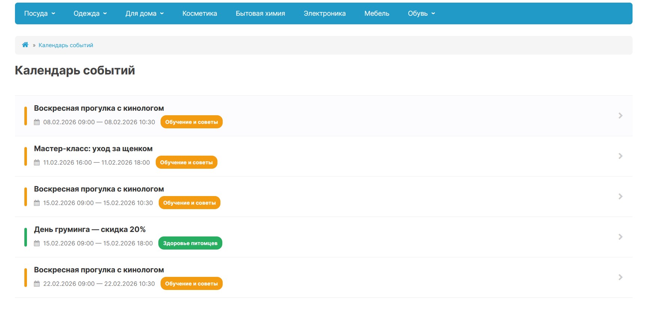This screenshot has height=324, width=649.
Task: Open event 'Мастер-класс: уход за щенком'
Action: 93,149
